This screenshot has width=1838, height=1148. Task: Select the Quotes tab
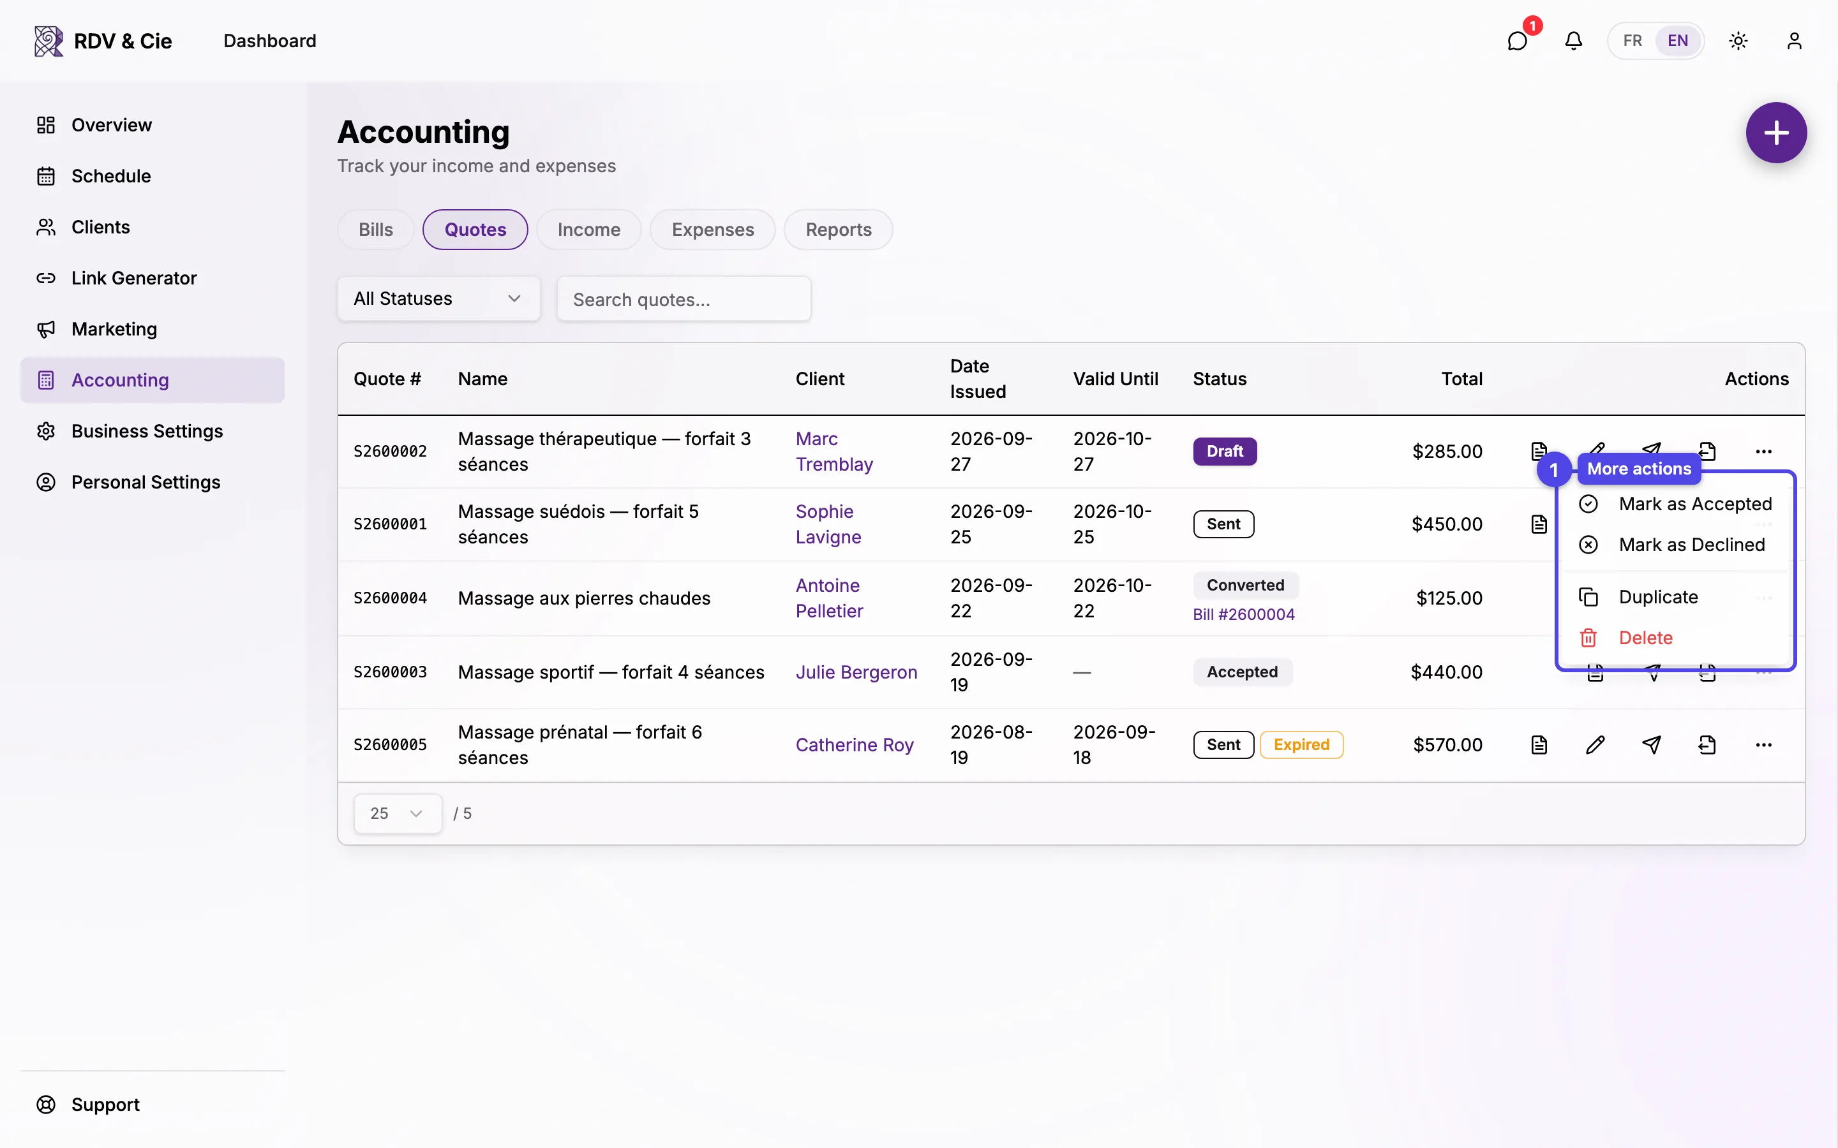coord(475,230)
